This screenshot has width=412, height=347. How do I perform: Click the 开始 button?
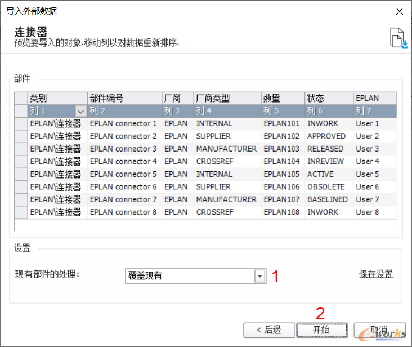pos(322,330)
